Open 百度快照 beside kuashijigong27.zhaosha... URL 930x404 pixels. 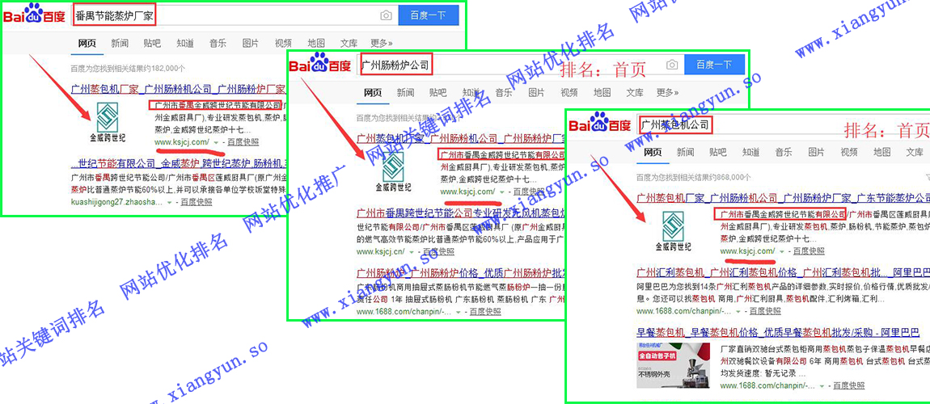[197, 202]
